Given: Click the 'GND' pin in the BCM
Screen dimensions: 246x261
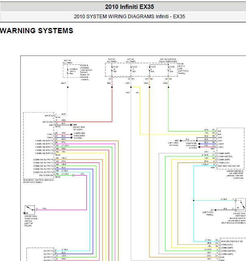Looking at the screenshot, I should click(x=51, y=125).
